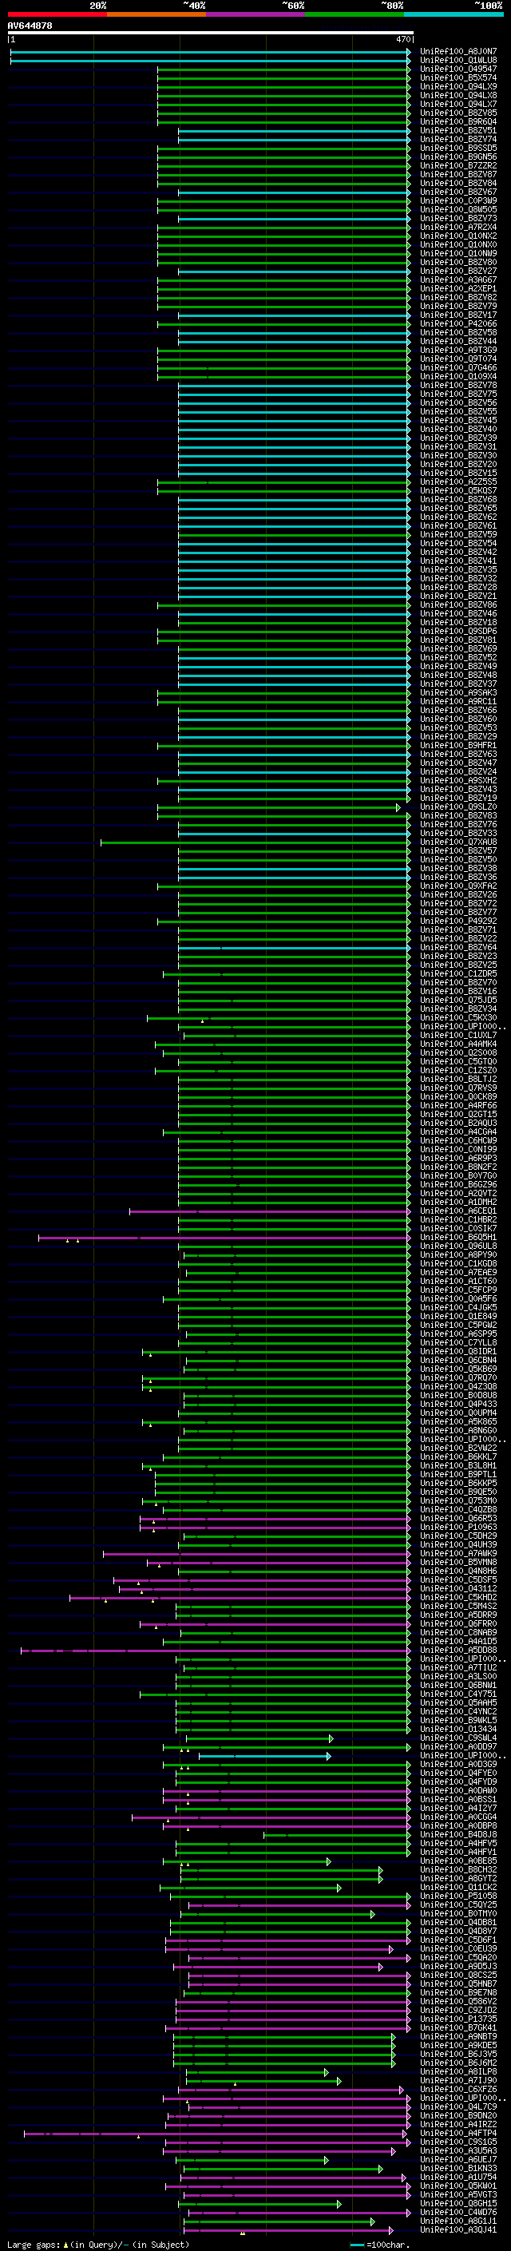
Task: Open entry UniRef100_C5KHD2
Action: click(x=458, y=1597)
